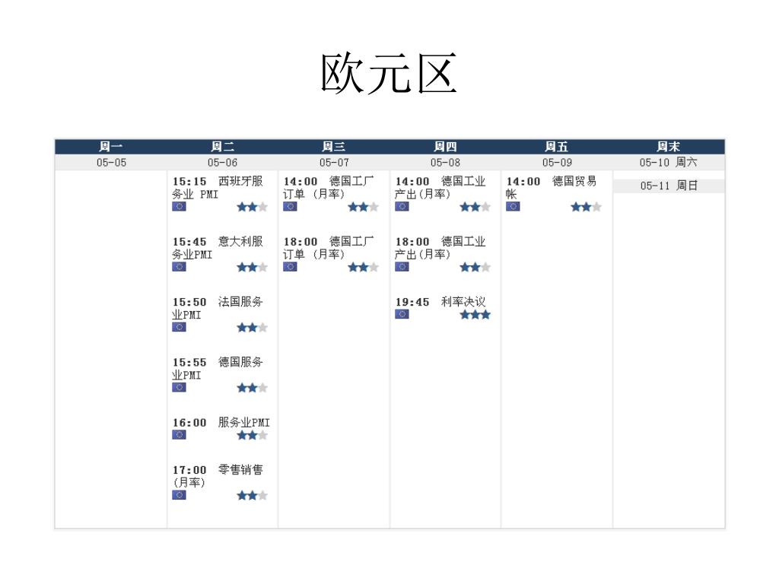Screen dimensions: 779x584
Task: Click the 05-07 date cell
Action: [x=334, y=163]
